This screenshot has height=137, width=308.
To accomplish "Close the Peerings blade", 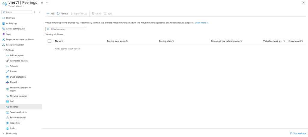I will coord(304,2).
